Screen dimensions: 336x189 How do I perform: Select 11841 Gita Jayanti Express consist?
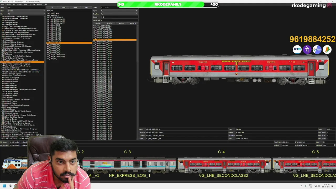[x=9, y=23]
